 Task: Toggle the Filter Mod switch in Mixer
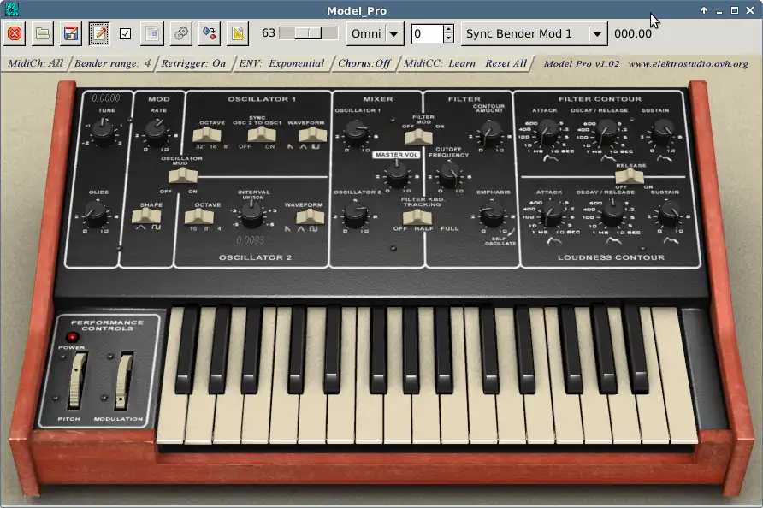(x=418, y=136)
